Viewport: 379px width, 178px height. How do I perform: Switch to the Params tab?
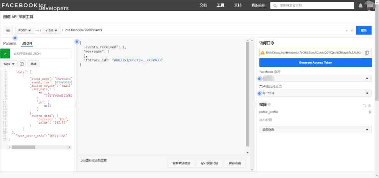coord(10,44)
